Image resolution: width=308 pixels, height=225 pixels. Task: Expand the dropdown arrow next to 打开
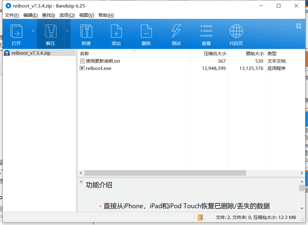coord(33,31)
